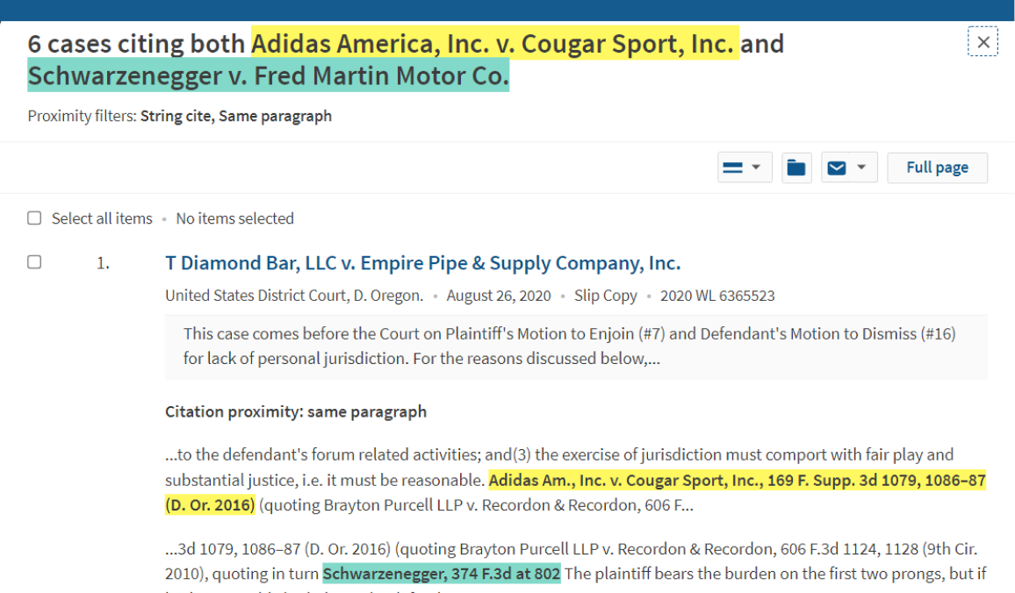Screen dimensions: 1015x593
Task: Click yellow-highlighted Adidas America heading title
Action: click(x=495, y=43)
